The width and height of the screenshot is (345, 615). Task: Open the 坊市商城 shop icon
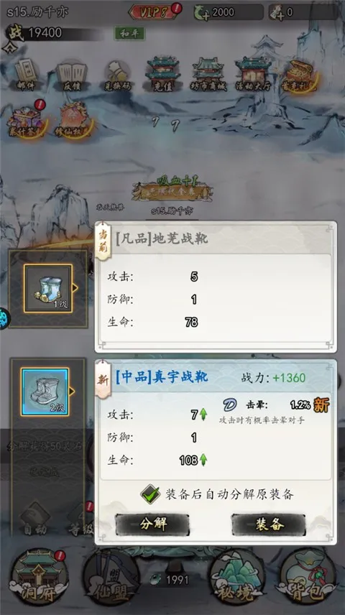coord(208,75)
